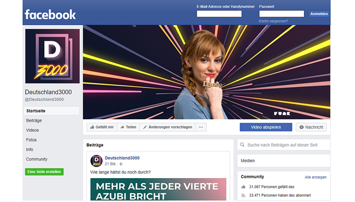The width and height of the screenshot is (355, 202).
Task: Click Änderungen vorschlagen button
Action: pyautogui.click(x=168, y=127)
